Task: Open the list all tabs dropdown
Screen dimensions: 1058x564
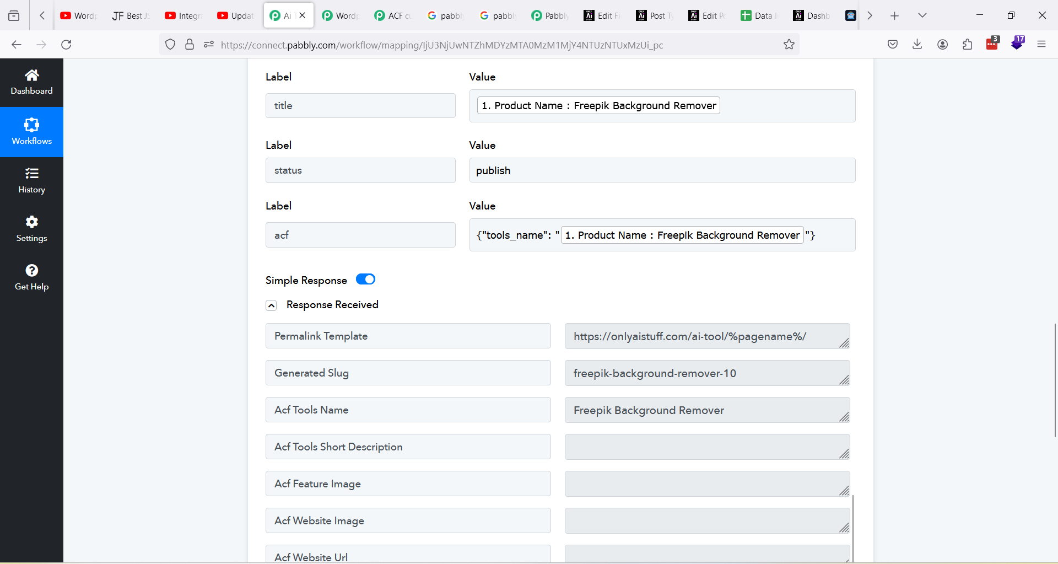Action: (922, 15)
